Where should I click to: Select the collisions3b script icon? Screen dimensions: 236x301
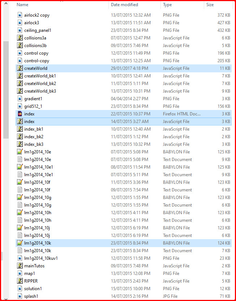point(20,46)
